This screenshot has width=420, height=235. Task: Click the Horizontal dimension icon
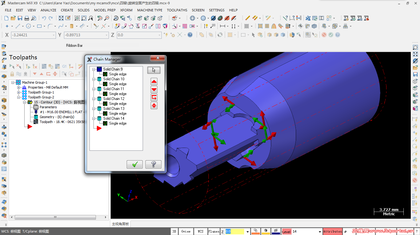pyautogui.click(x=223, y=26)
